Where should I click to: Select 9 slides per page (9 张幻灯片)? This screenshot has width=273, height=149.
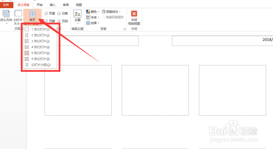pyautogui.click(x=40, y=59)
